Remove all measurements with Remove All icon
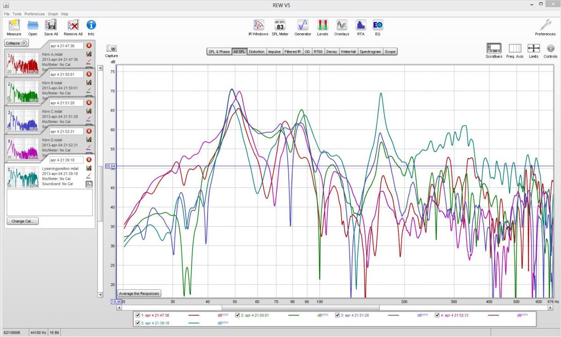The image size is (561, 337). click(x=73, y=25)
